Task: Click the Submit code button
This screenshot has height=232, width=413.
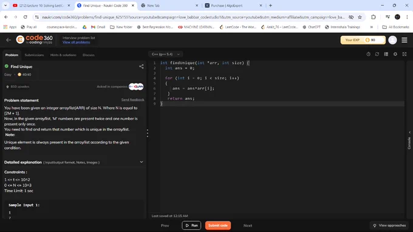Action: (218, 225)
